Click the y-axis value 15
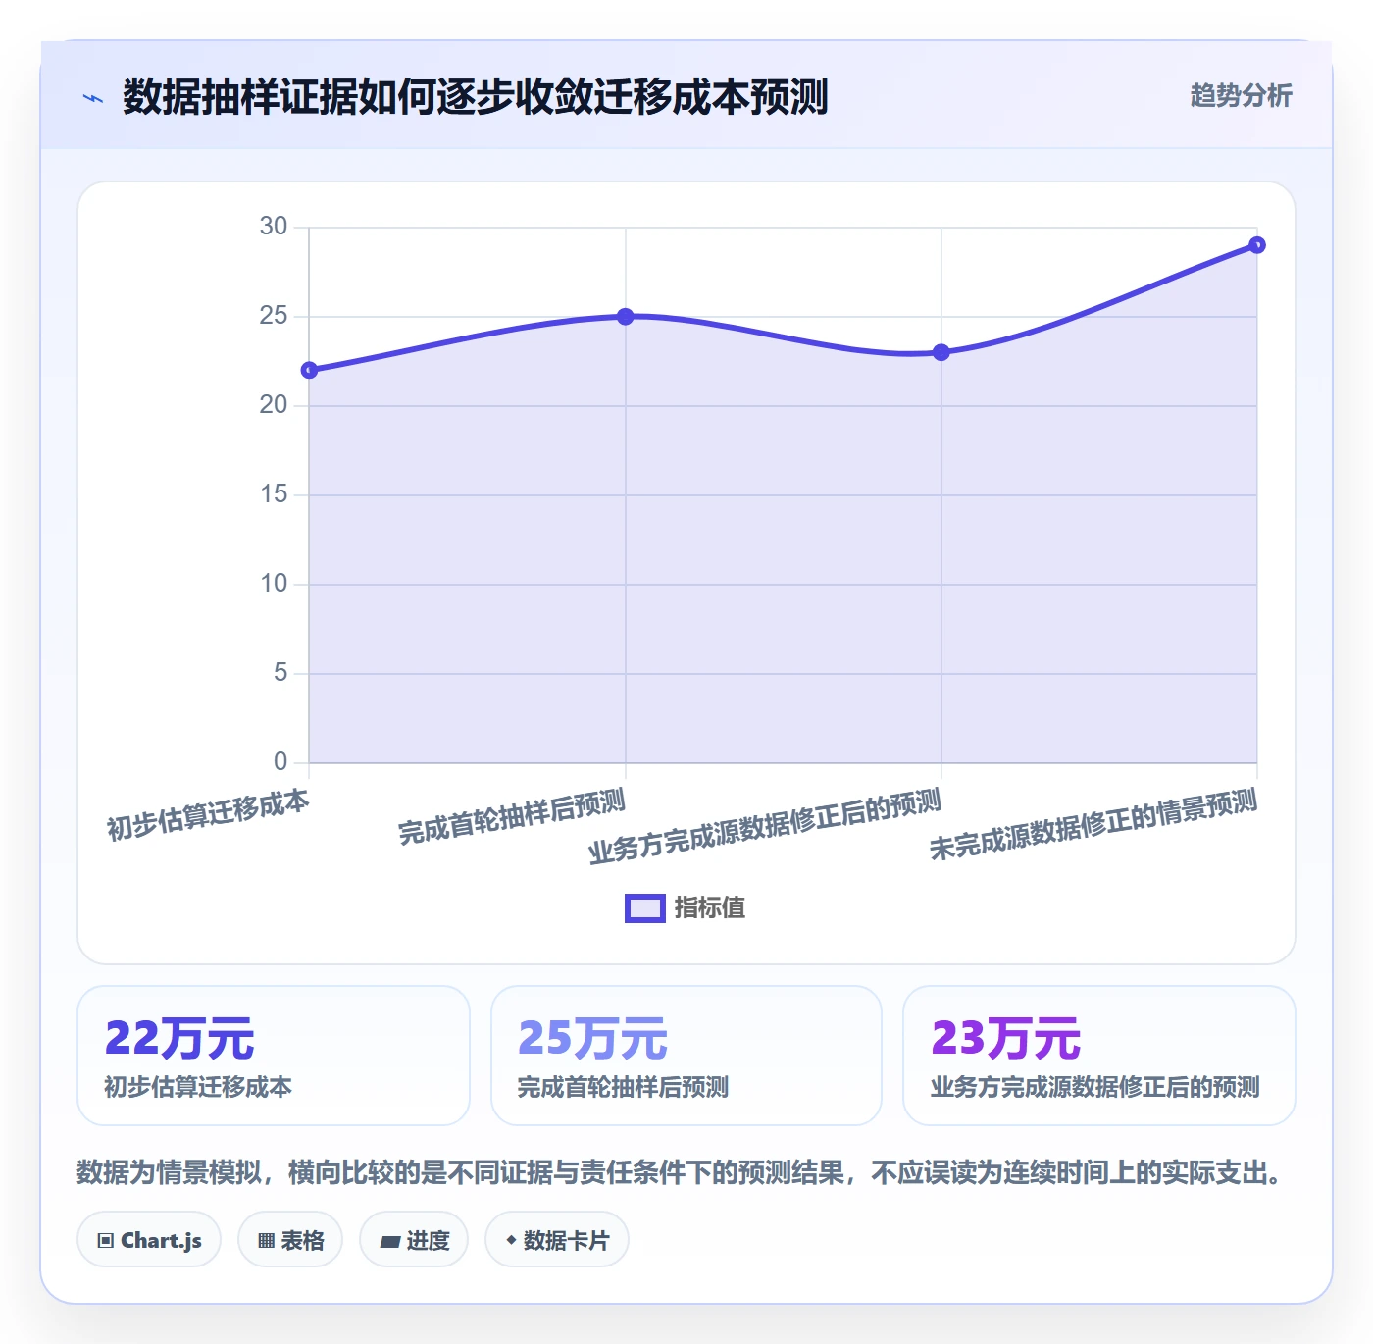The image size is (1373, 1344). (274, 494)
